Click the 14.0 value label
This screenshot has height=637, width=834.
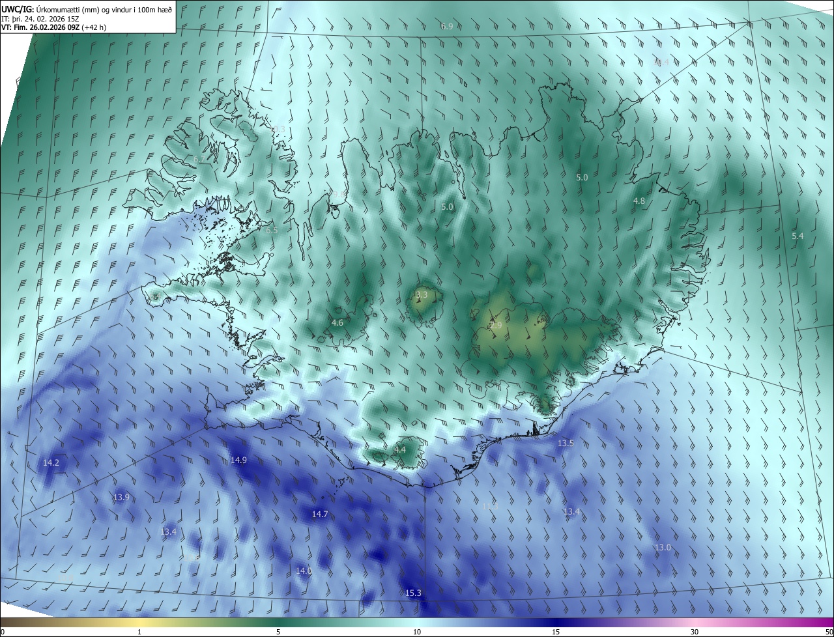304,571
